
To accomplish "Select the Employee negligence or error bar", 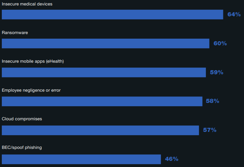I will click(x=102, y=101).
